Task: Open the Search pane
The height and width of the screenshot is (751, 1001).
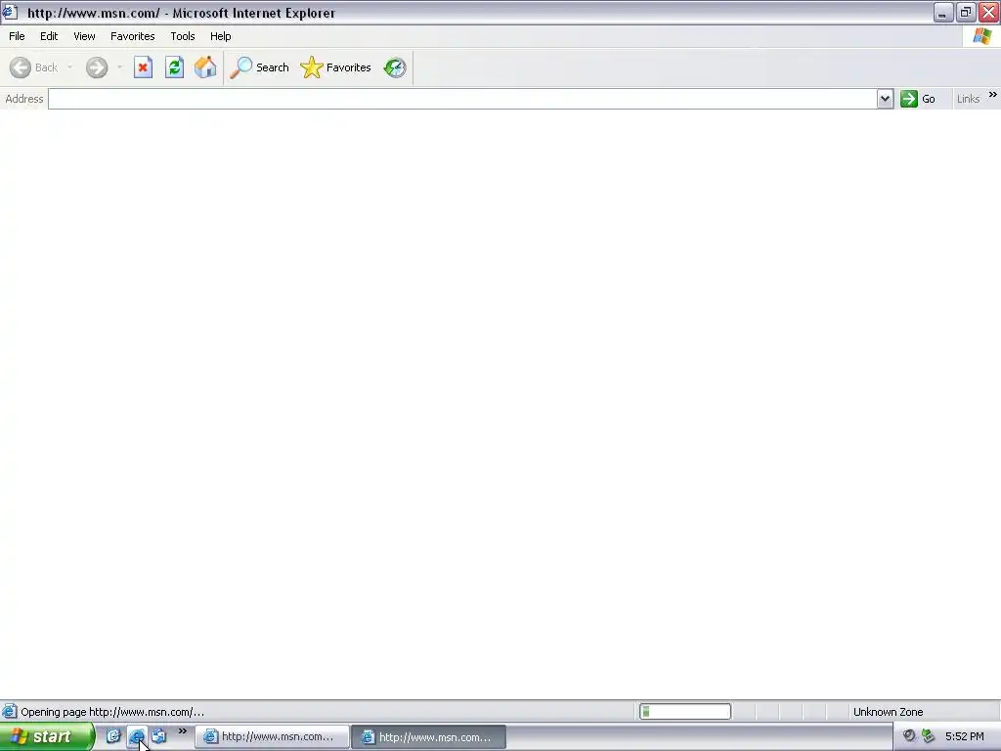Action: coord(260,67)
